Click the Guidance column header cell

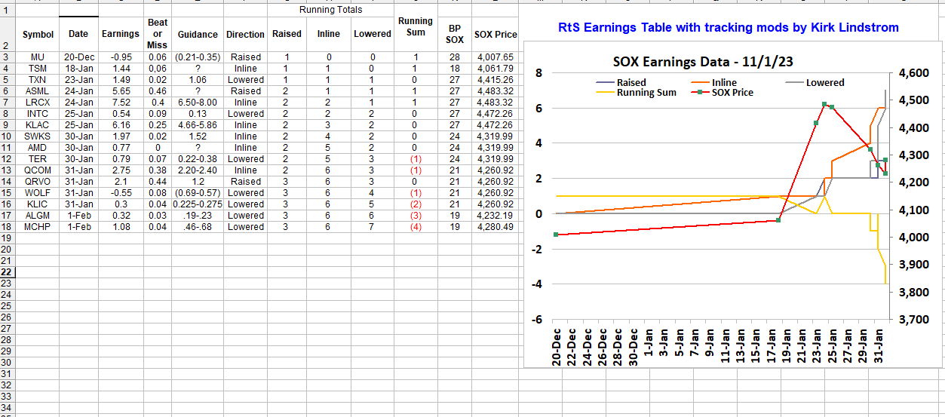point(198,34)
